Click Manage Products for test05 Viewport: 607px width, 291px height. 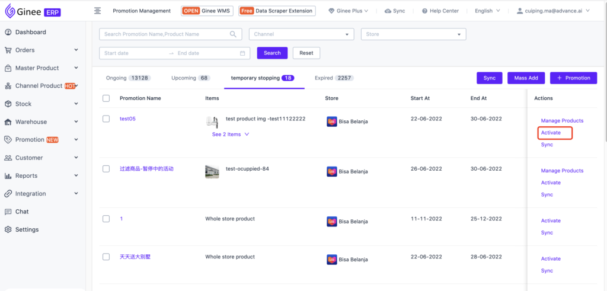[x=562, y=121]
